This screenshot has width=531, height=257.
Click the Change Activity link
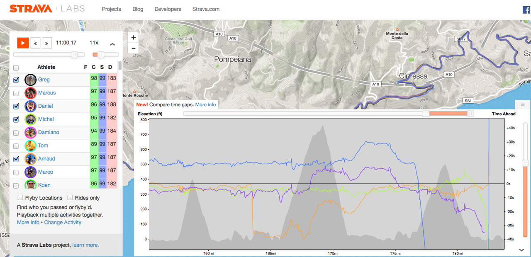[x=63, y=223]
